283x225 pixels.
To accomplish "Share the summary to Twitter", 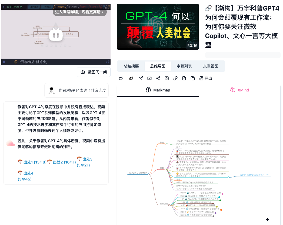I will (x=121, y=78).
